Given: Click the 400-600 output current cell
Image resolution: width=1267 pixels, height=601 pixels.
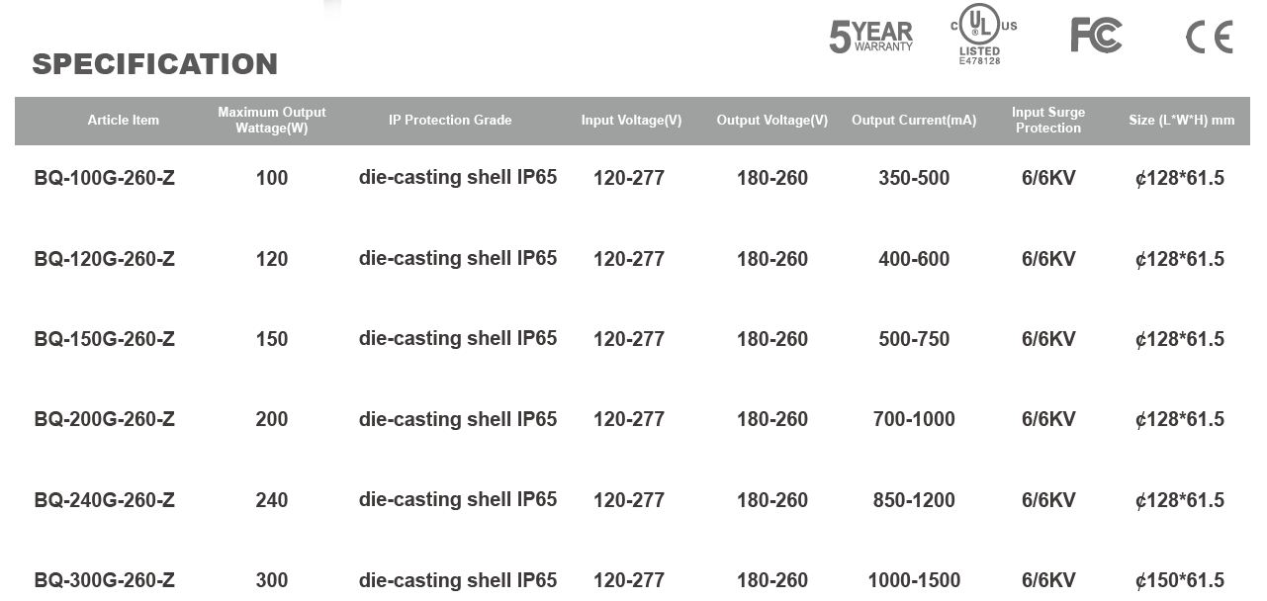Looking at the screenshot, I should coord(914,259).
